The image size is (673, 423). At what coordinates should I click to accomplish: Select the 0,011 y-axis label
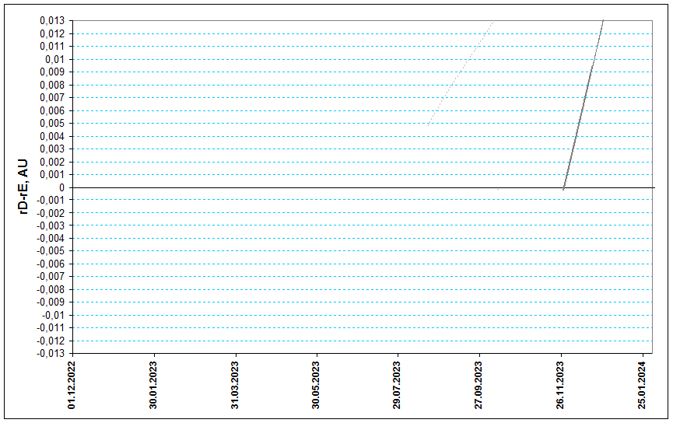[52, 47]
